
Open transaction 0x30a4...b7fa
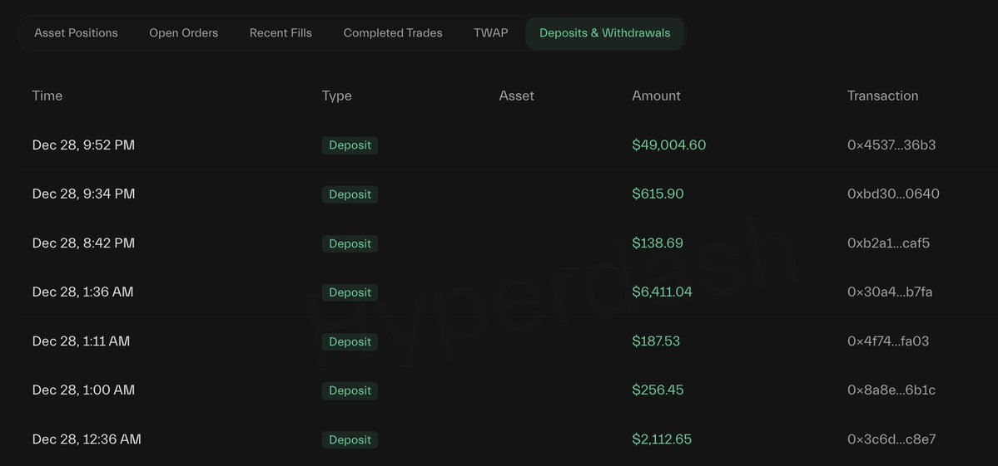point(890,292)
